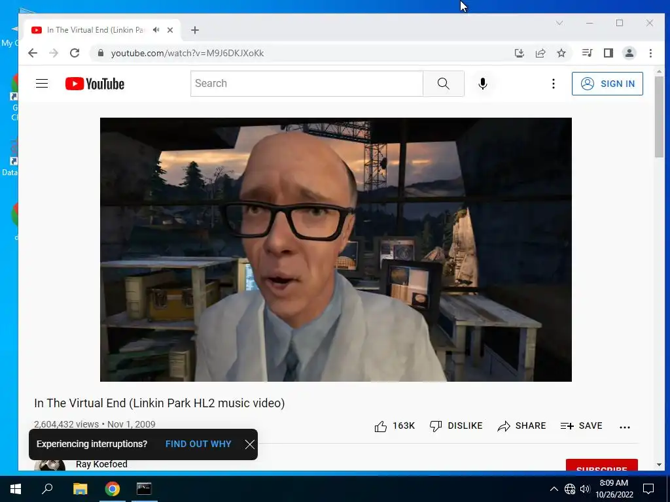Open Chrome profile avatar menu
The image size is (670, 502).
[629, 53]
